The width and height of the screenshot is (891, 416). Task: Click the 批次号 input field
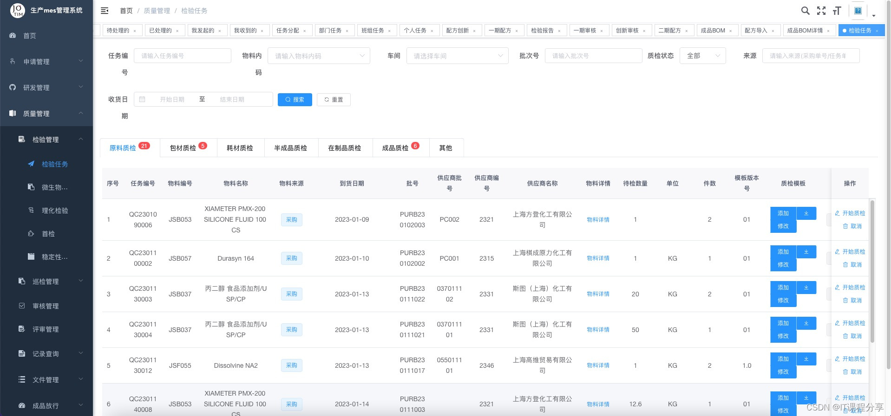(593, 56)
